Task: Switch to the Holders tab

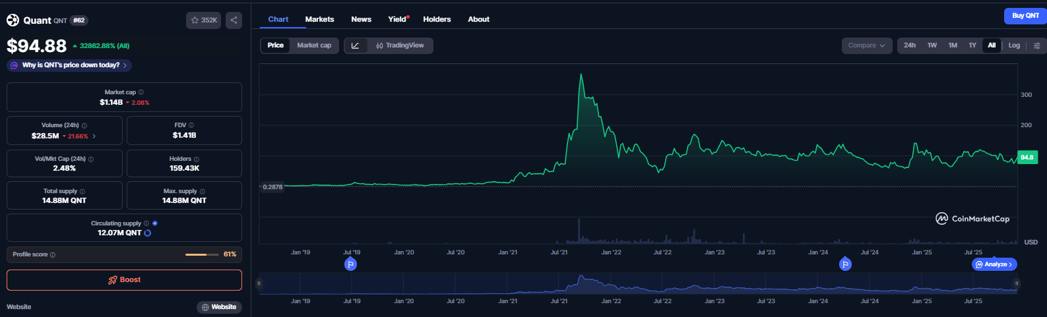Action: tap(437, 19)
